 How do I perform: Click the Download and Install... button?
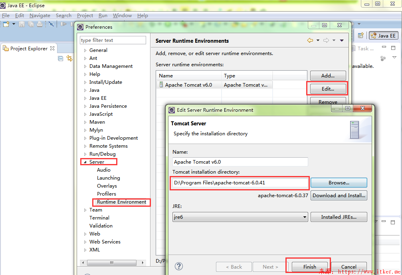[x=339, y=195]
